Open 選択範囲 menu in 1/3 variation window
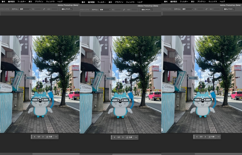Image resolution: width=242 pixels, height=155 pixels. point(11,2)
